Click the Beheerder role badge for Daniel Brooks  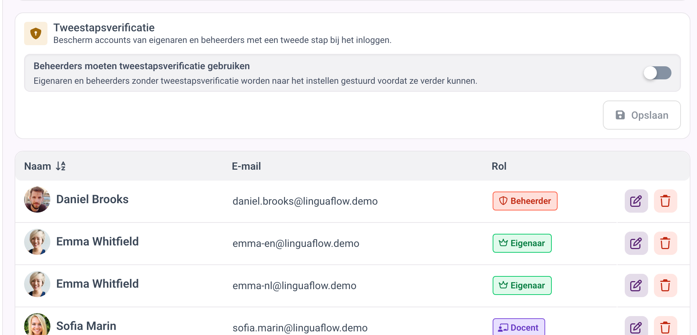tap(525, 201)
